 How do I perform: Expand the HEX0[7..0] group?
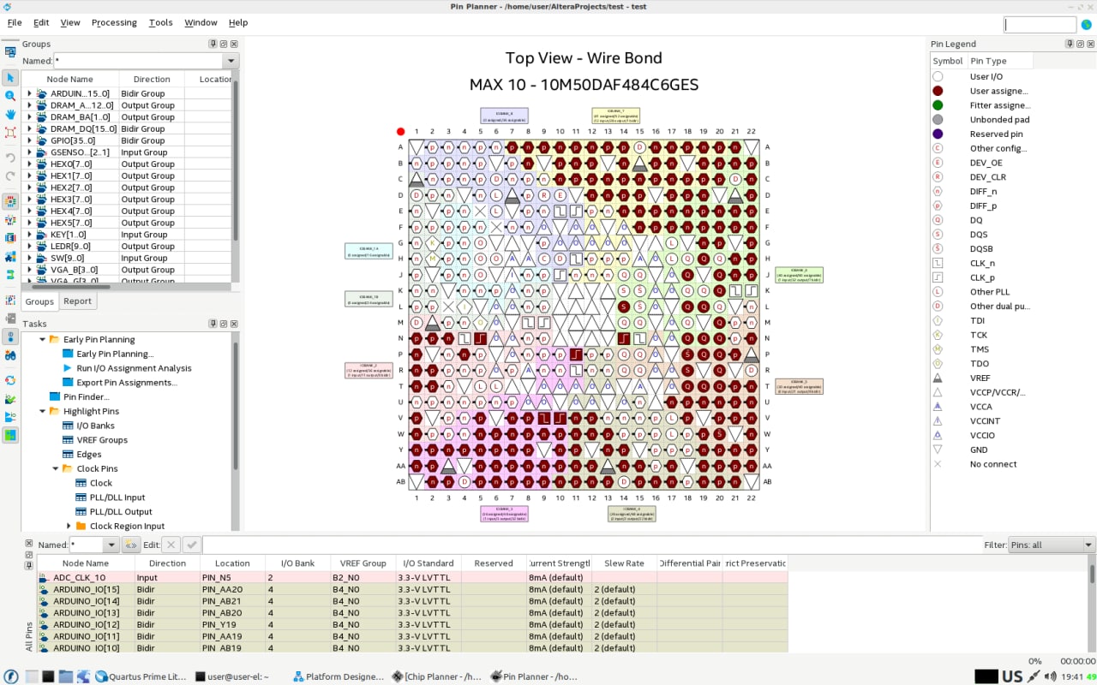tap(29, 164)
